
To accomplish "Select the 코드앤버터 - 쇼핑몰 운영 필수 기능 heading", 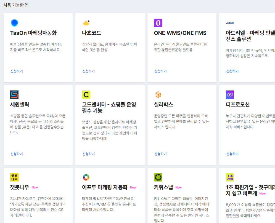I will (109, 108).
